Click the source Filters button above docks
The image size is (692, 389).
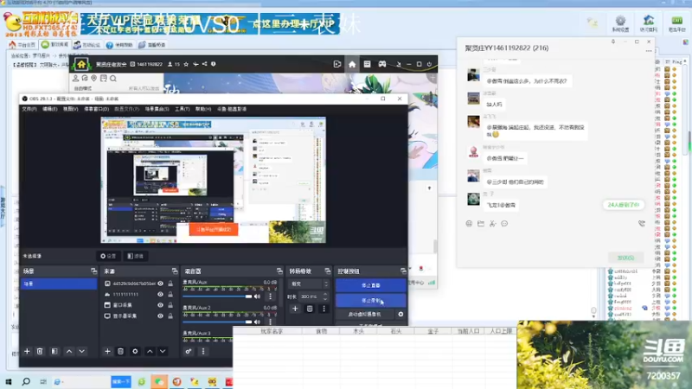136,256
